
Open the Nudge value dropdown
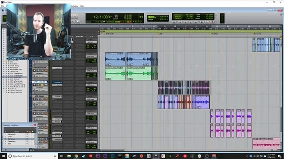pos(167,19)
